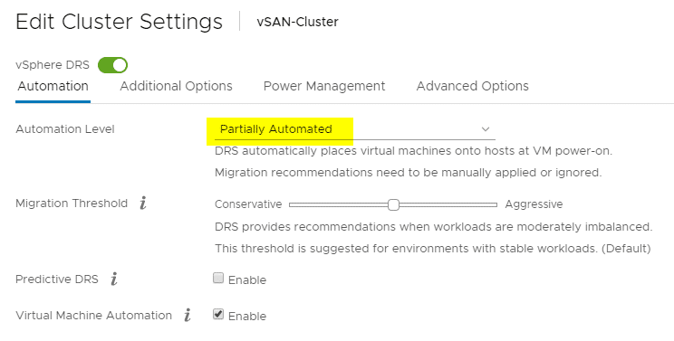The height and width of the screenshot is (341, 674).
Task: Switch to the Additional Options tab
Action: pos(177,86)
